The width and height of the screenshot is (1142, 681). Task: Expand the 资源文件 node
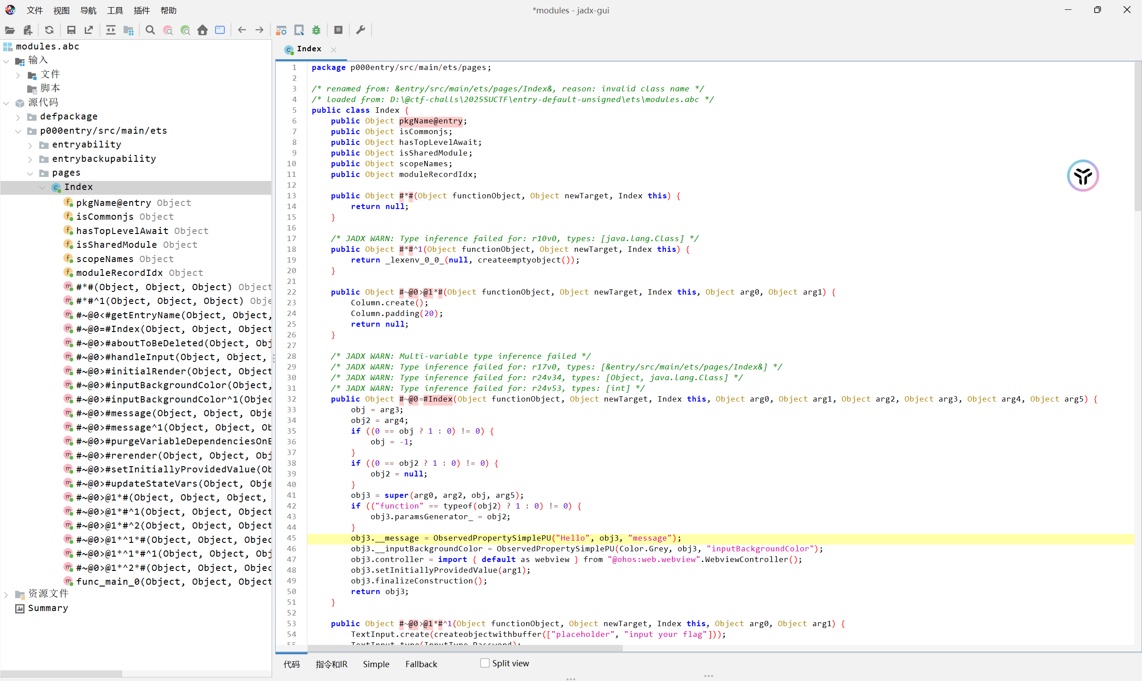6,594
